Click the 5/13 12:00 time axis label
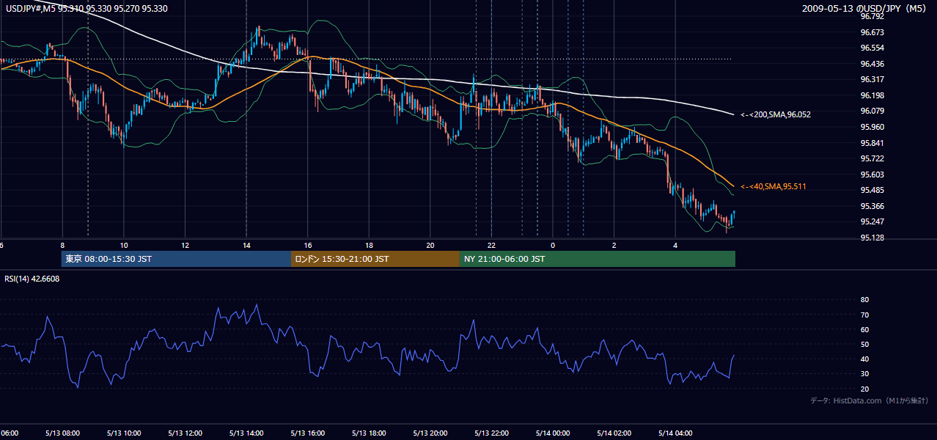The width and height of the screenshot is (937, 440). pos(185,433)
